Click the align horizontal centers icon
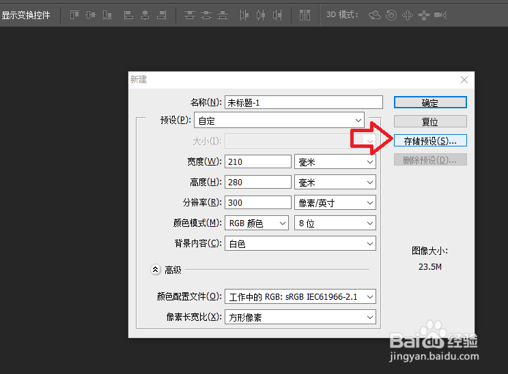 pyautogui.click(x=145, y=15)
